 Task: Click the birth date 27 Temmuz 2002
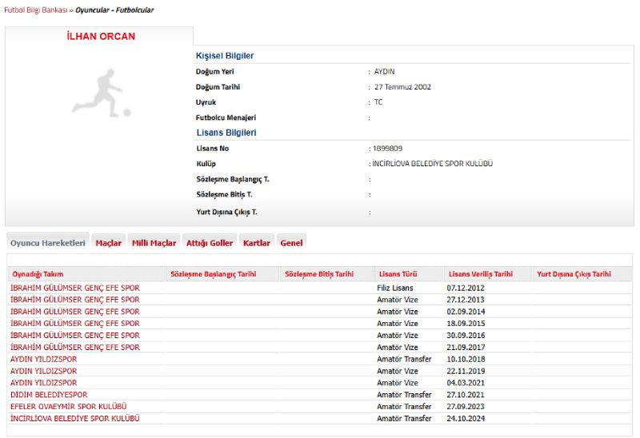(402, 87)
